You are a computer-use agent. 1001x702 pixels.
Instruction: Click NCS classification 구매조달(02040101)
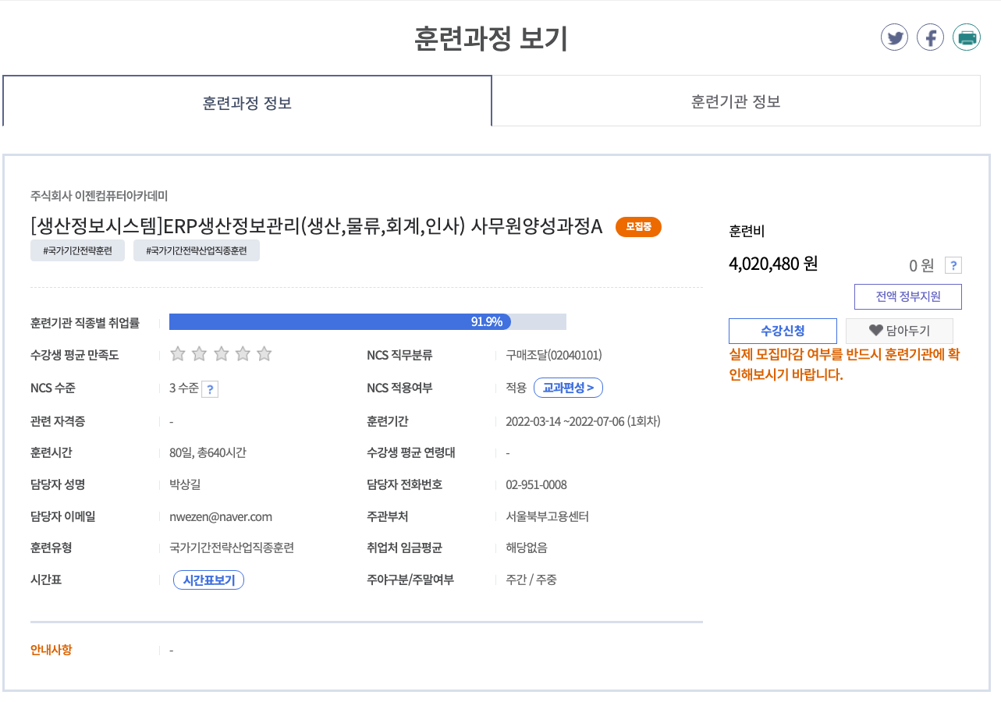coord(554,355)
